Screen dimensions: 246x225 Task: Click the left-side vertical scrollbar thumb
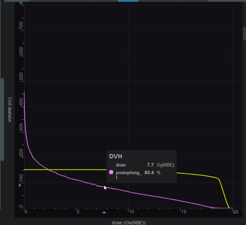point(2,120)
